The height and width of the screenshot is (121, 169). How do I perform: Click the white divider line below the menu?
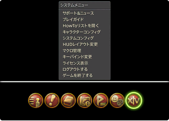coord(84,82)
